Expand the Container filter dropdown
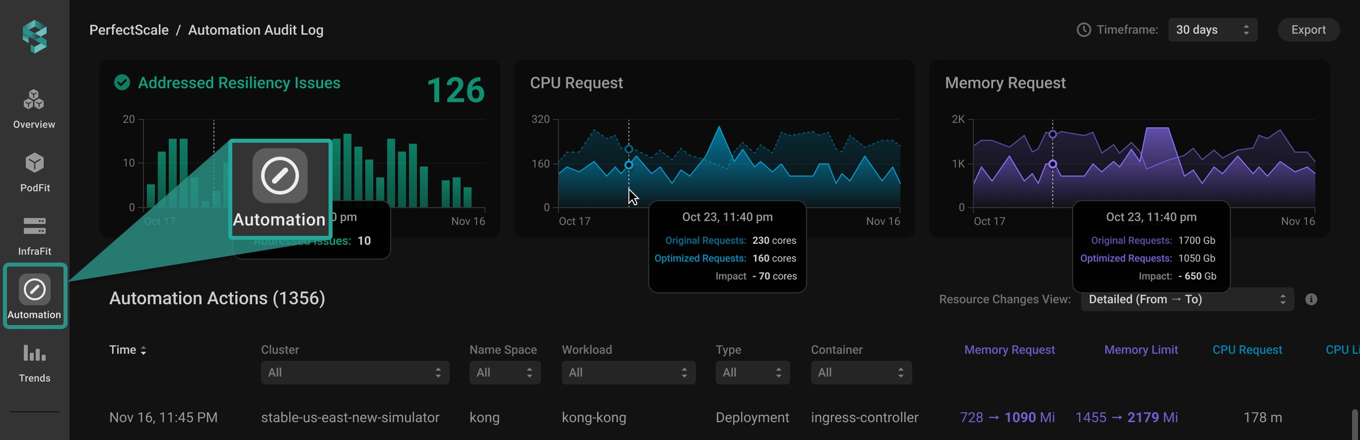 point(861,373)
